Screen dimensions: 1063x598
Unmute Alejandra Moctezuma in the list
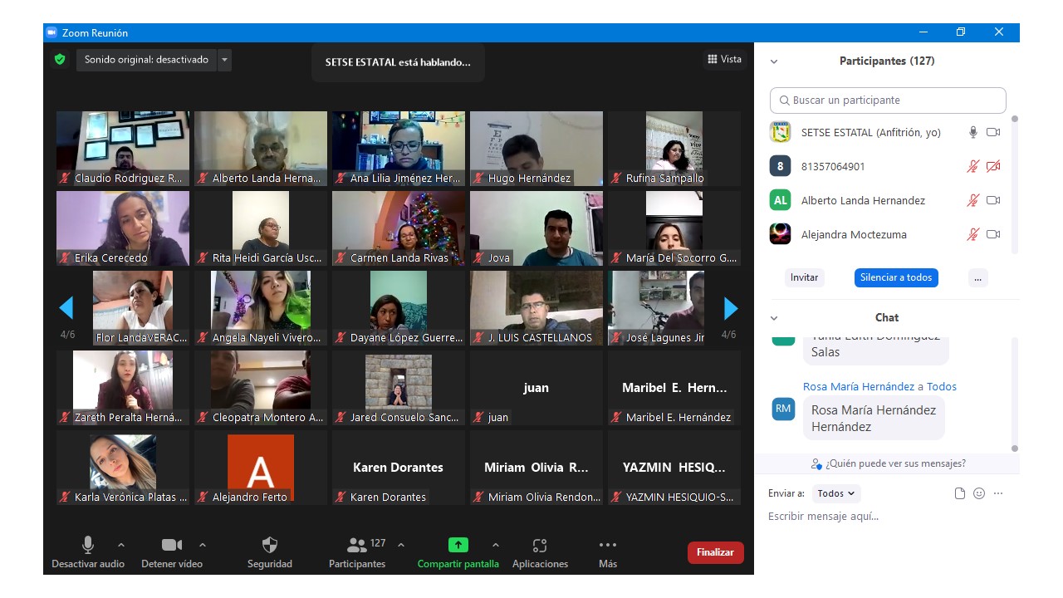point(973,234)
